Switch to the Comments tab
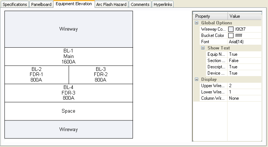 tap(140, 4)
